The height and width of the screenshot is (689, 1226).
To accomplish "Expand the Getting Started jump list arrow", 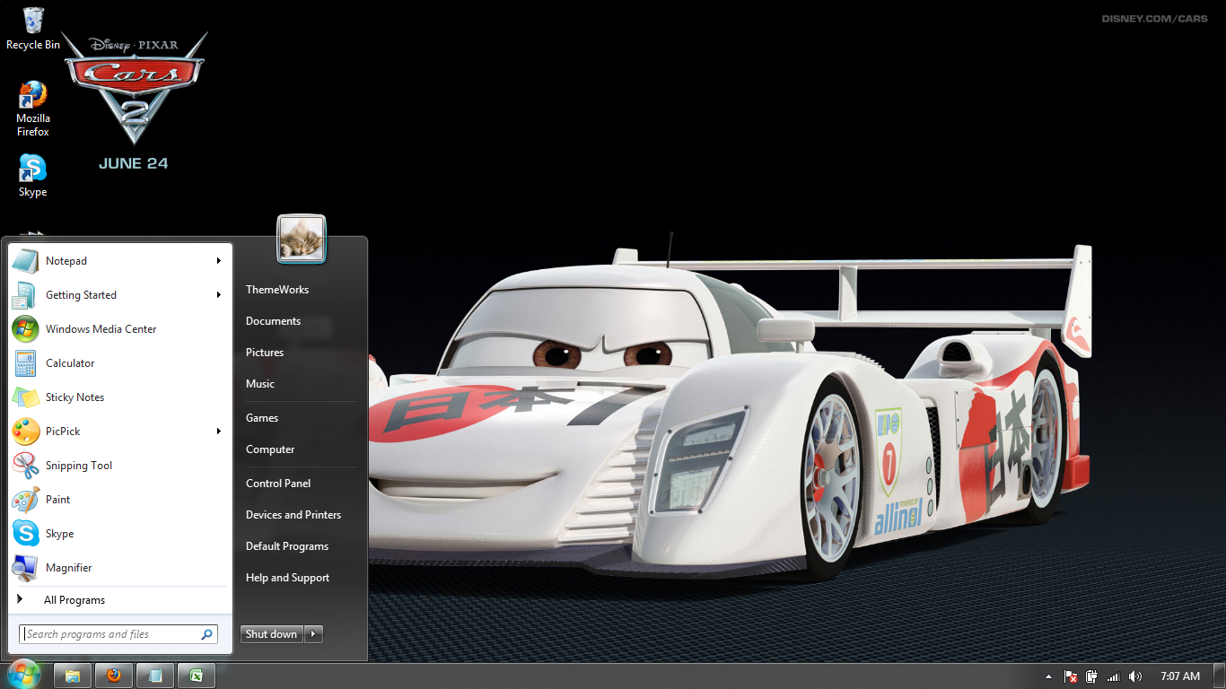I will tap(218, 295).
